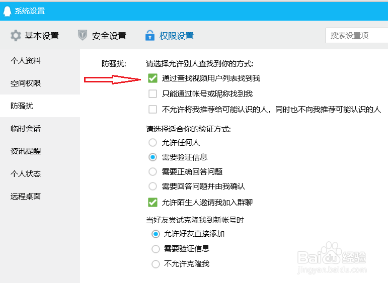Select 防骚扰 in the sidebar
This screenshot has height=283, width=388.
tap(40, 106)
